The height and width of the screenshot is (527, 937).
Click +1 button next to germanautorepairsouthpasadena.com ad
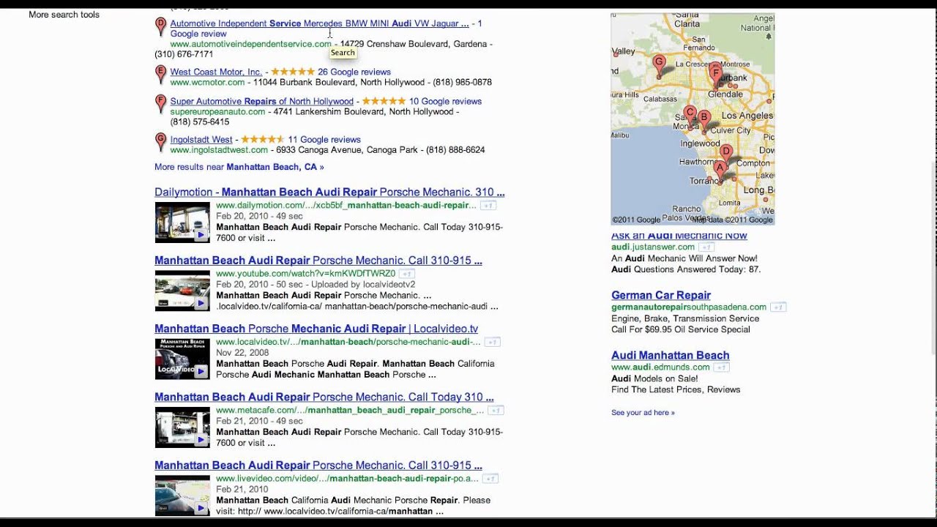778,307
